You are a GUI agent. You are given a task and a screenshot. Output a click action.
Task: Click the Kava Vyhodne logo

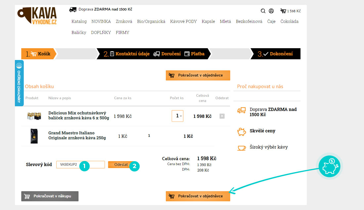click(x=37, y=17)
